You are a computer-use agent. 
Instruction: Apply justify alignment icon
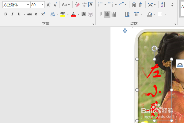121,14
